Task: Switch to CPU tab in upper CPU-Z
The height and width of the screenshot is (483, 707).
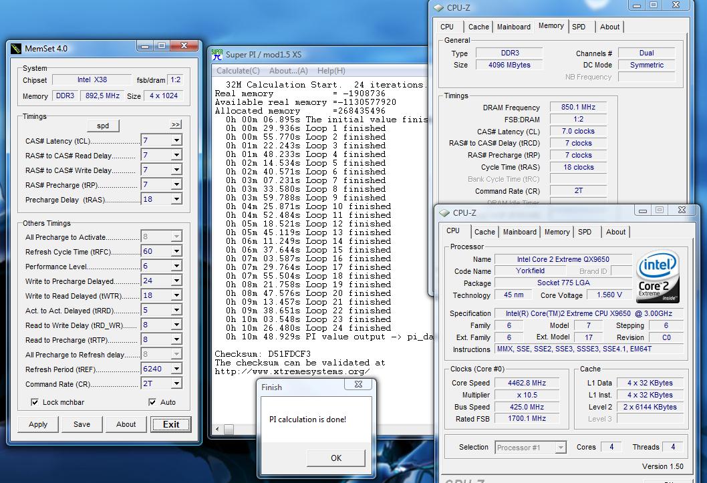Action: click(447, 27)
